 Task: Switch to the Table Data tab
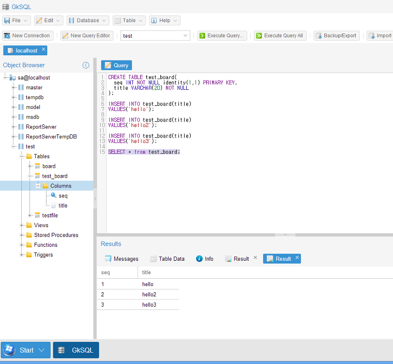coord(167,259)
